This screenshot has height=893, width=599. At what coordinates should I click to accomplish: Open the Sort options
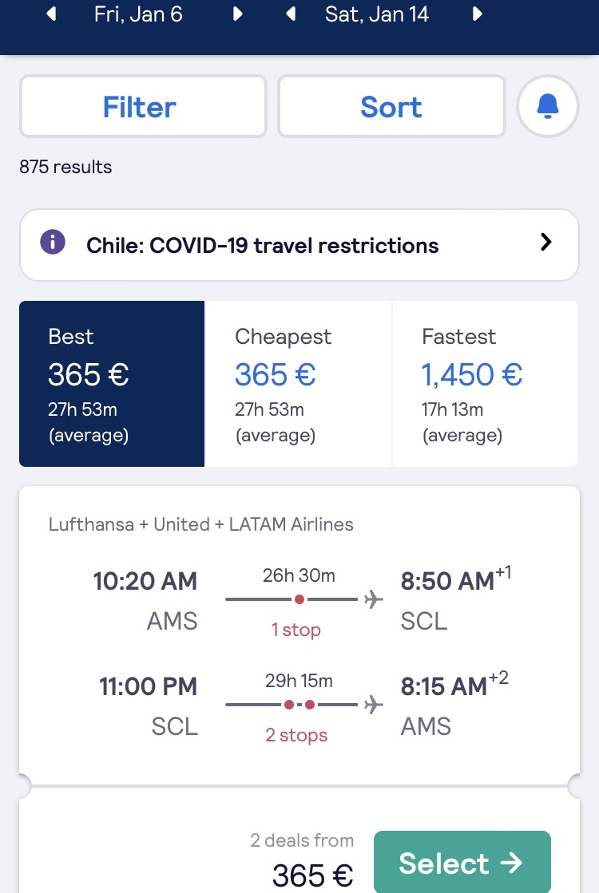391,106
